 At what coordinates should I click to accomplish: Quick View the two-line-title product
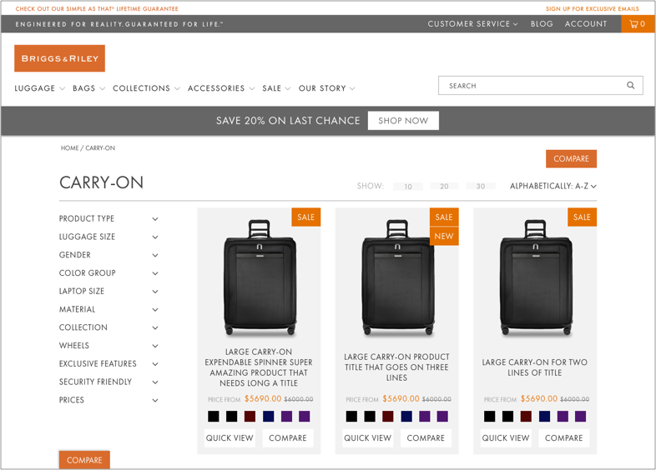coord(506,437)
